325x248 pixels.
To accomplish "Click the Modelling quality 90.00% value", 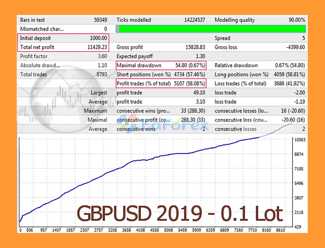I will click(x=297, y=20).
